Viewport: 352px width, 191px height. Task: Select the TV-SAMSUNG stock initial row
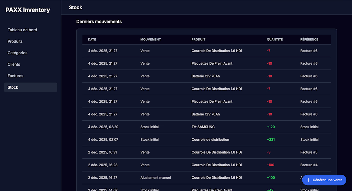tap(203, 127)
